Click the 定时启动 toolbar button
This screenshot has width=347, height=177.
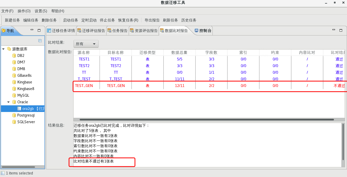pos(89,20)
